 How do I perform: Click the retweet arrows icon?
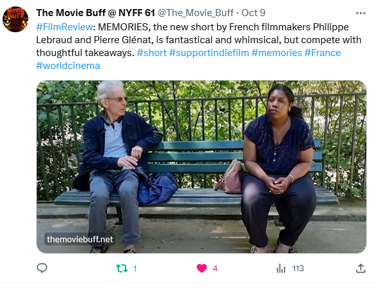point(122,268)
